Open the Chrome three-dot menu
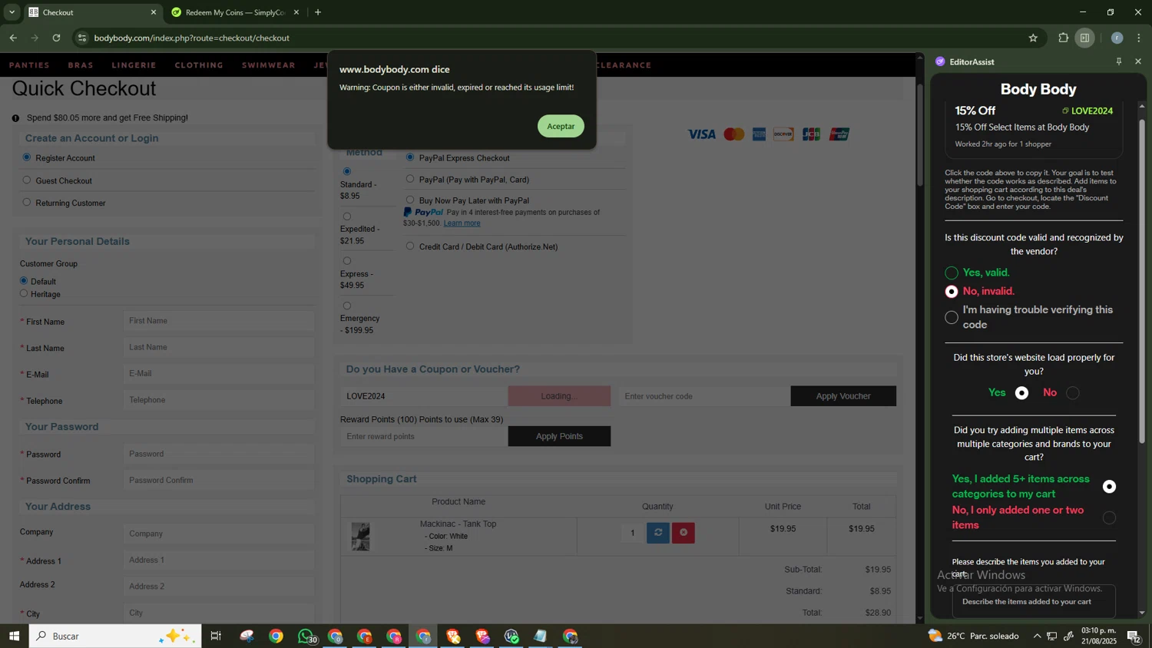Viewport: 1152px width, 648px height. (1139, 38)
